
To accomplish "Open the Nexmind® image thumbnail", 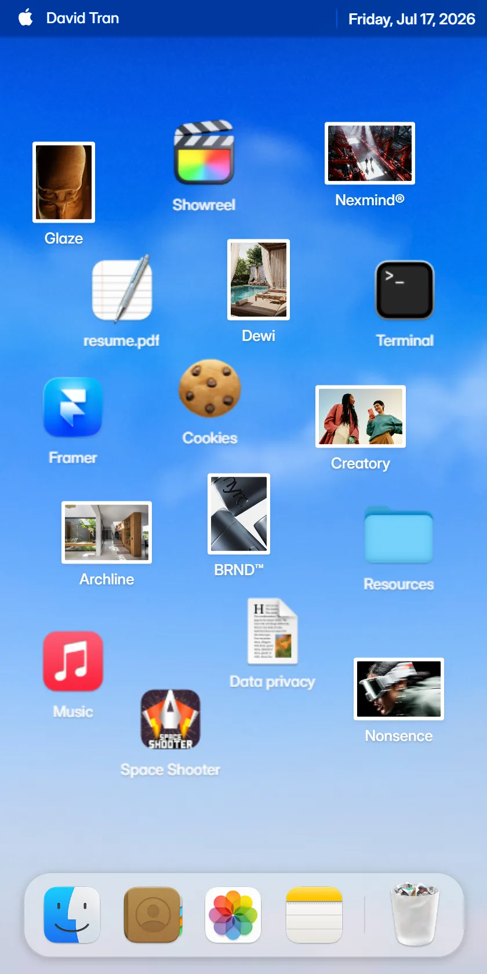I will coord(370,153).
